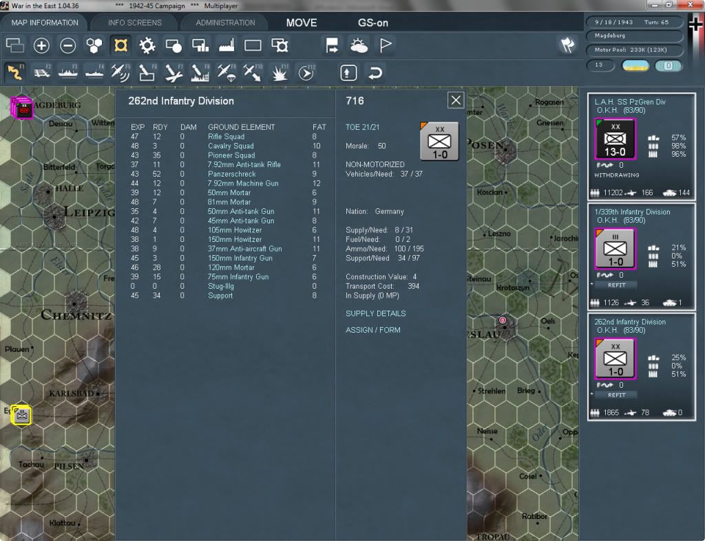Toggle REFIT for 262nd Infantry Division

(616, 395)
